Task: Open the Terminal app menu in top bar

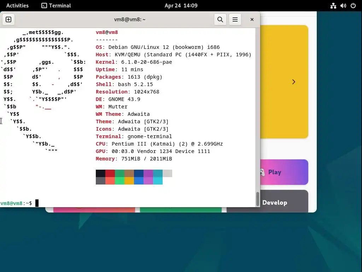Action: pos(56,6)
